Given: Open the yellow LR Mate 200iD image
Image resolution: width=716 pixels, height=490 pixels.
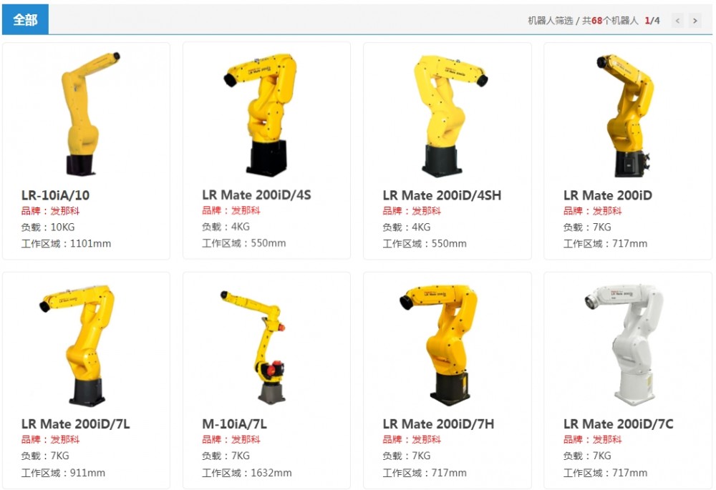Looking at the screenshot, I should (626, 115).
